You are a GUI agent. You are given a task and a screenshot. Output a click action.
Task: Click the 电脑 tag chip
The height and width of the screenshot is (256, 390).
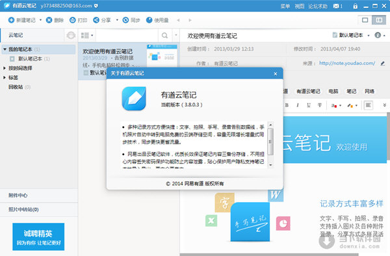[x=333, y=91]
